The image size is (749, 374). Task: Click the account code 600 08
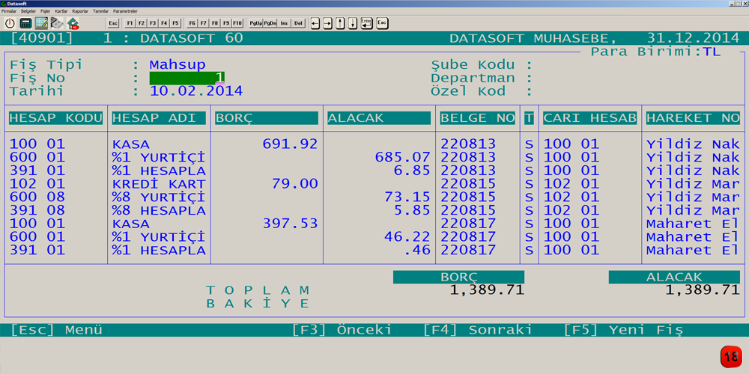[37, 197]
